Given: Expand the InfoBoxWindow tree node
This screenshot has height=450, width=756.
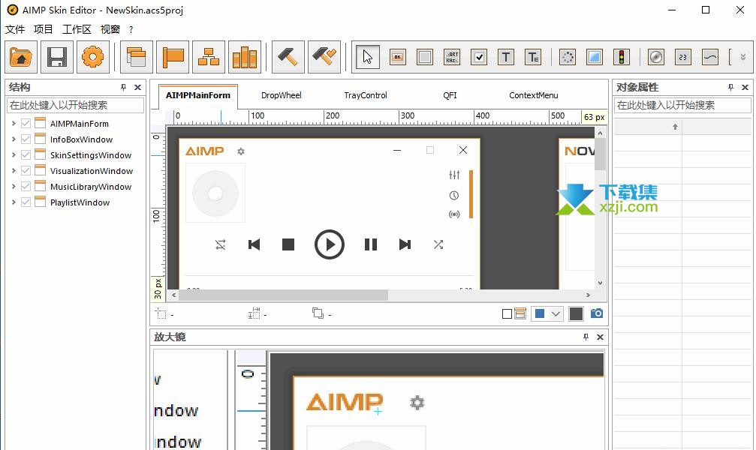Looking at the screenshot, I should [x=14, y=139].
